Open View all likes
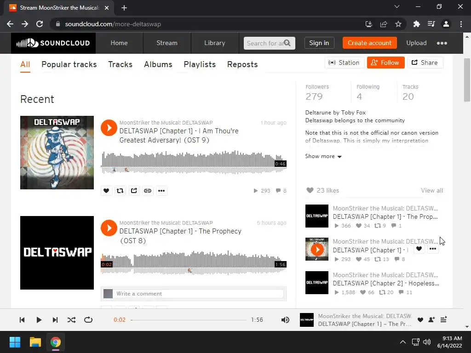Screen dimensions: 471x353 click(431, 190)
